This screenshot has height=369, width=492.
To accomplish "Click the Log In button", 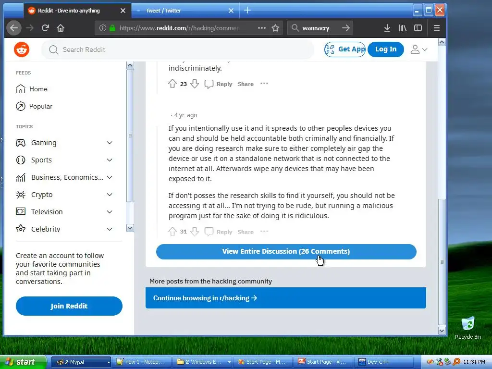I will tap(386, 49).
